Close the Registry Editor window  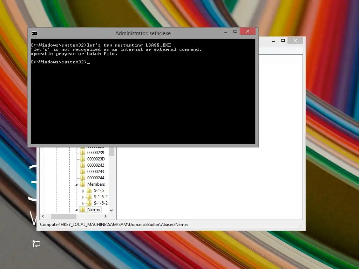click(296, 41)
